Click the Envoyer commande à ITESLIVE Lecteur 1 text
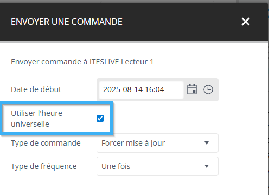269x195 pixels. pyautogui.click(x=82, y=62)
